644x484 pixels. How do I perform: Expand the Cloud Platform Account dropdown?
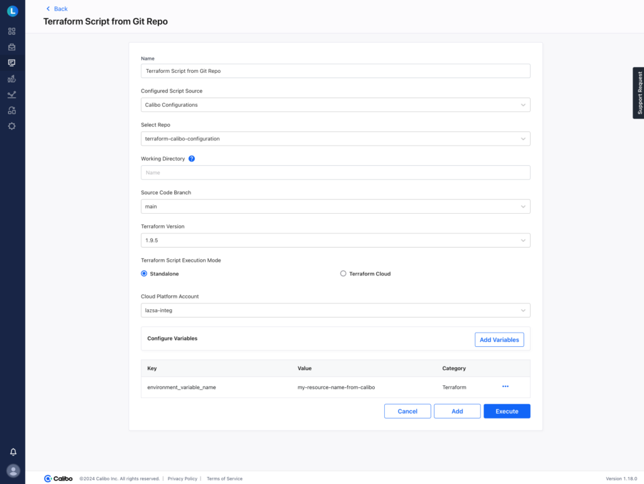(x=335, y=311)
